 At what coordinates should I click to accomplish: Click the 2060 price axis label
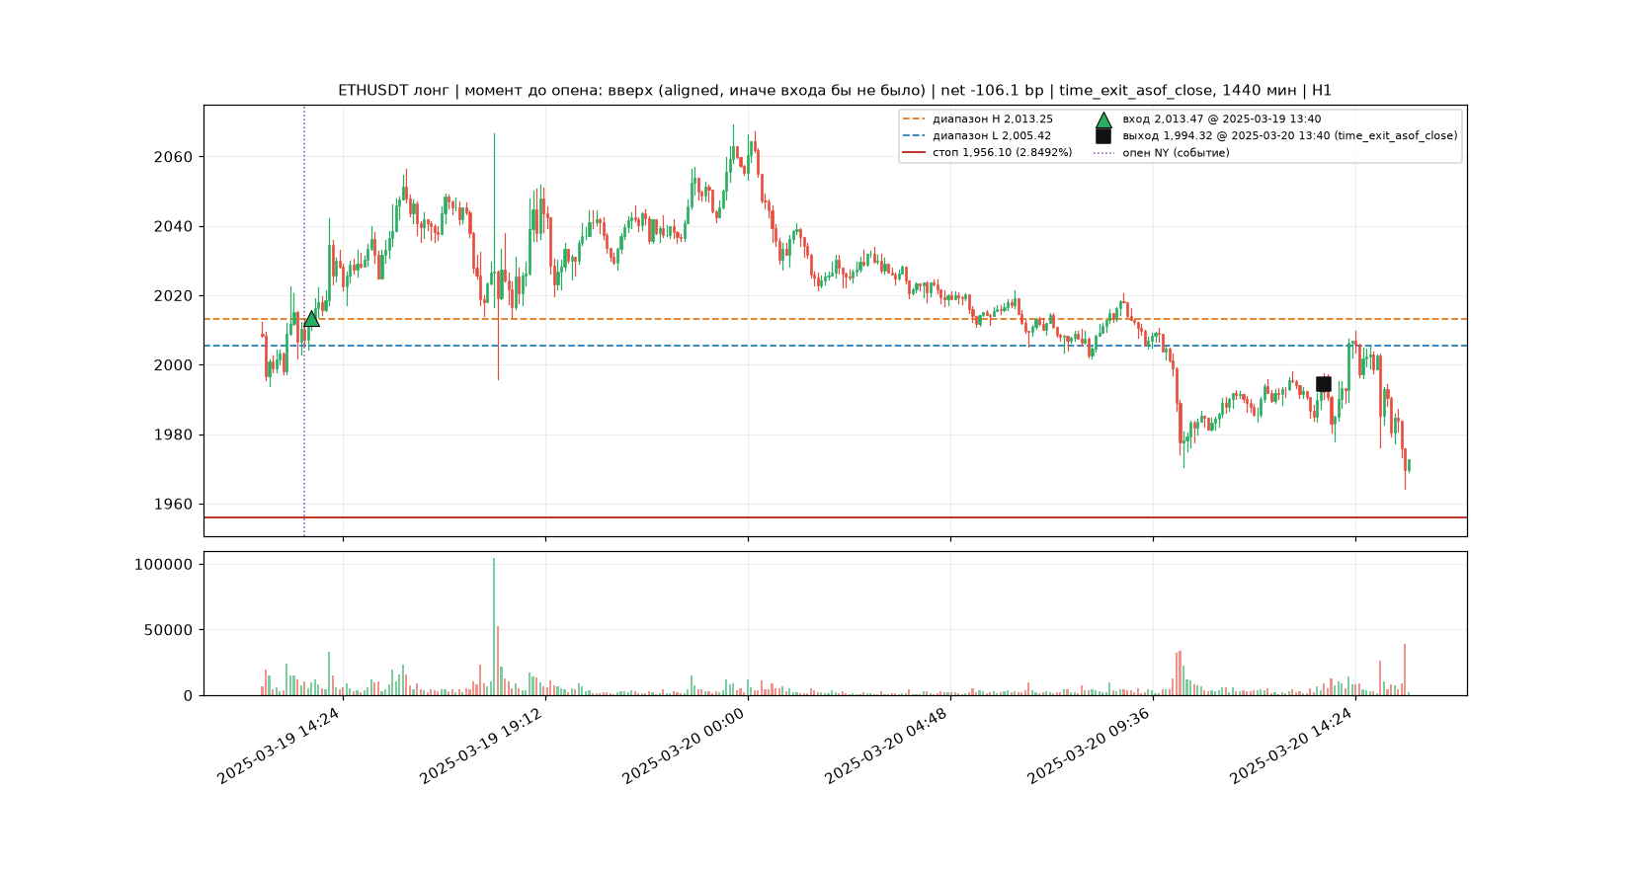[174, 157]
